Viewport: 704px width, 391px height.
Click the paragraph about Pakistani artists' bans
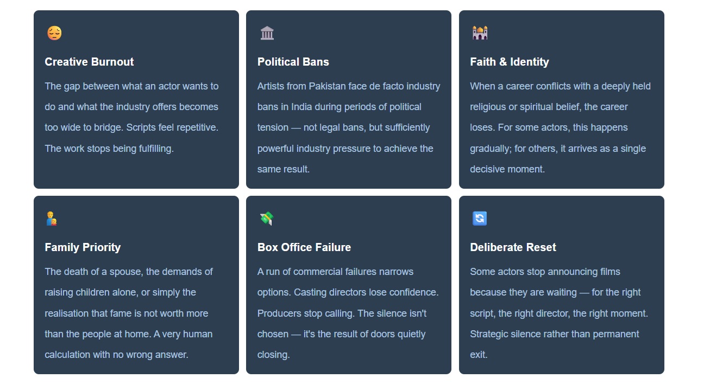(348, 127)
